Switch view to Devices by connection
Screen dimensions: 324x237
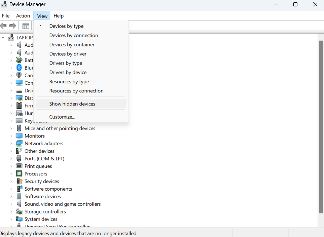[x=73, y=35]
